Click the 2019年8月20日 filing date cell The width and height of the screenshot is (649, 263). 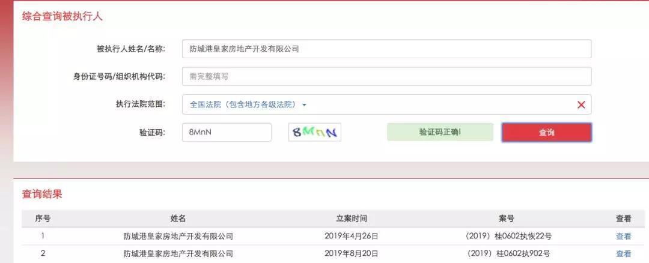[351, 253]
